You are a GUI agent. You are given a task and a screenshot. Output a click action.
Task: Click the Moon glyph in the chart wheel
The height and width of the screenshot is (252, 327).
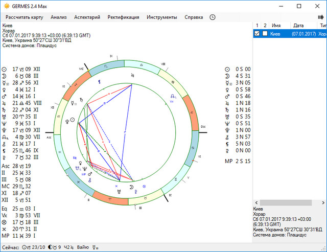[131, 188]
